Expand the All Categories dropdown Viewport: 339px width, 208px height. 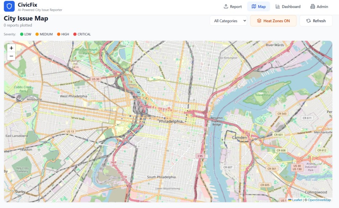[x=228, y=21]
